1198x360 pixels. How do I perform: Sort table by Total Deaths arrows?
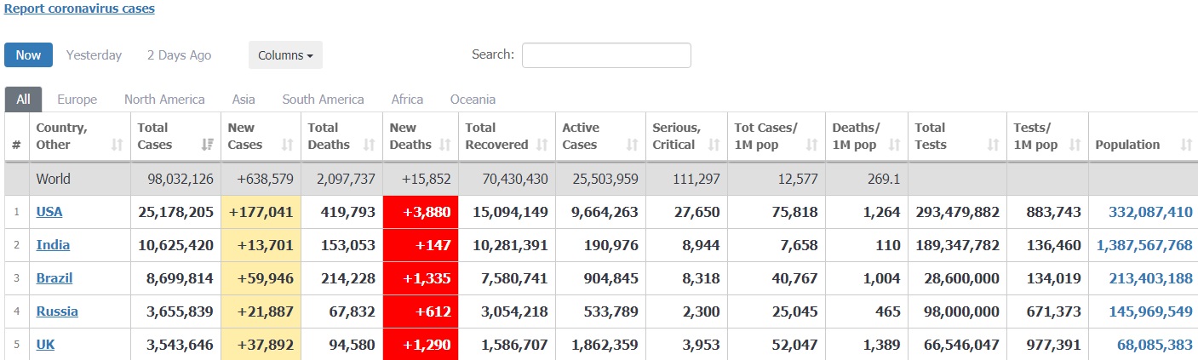(x=370, y=146)
